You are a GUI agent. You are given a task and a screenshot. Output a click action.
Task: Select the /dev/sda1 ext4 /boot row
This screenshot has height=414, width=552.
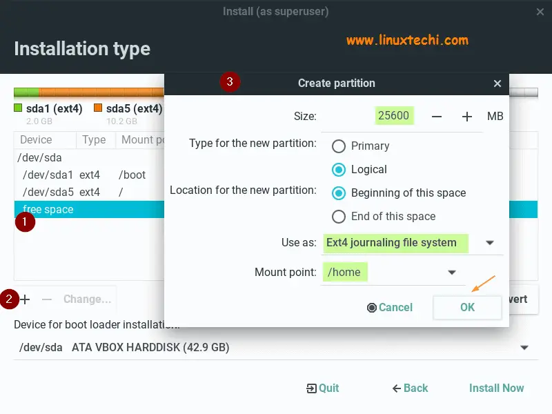coord(90,175)
